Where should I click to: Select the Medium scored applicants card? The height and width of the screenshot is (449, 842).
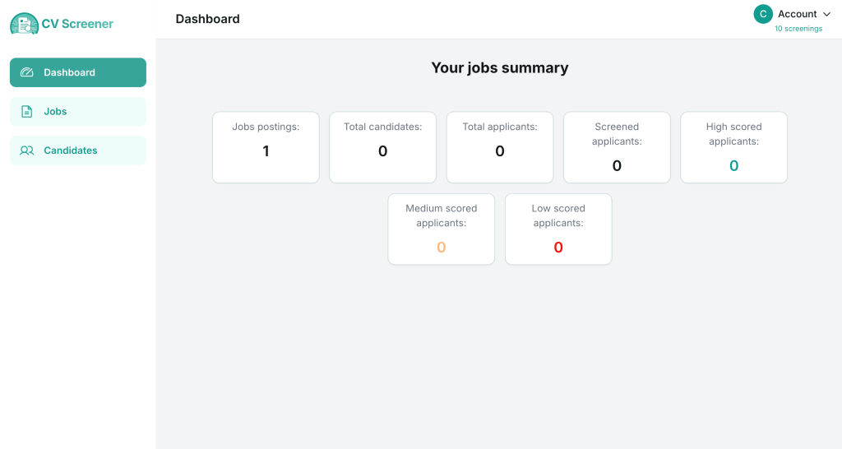pos(441,229)
